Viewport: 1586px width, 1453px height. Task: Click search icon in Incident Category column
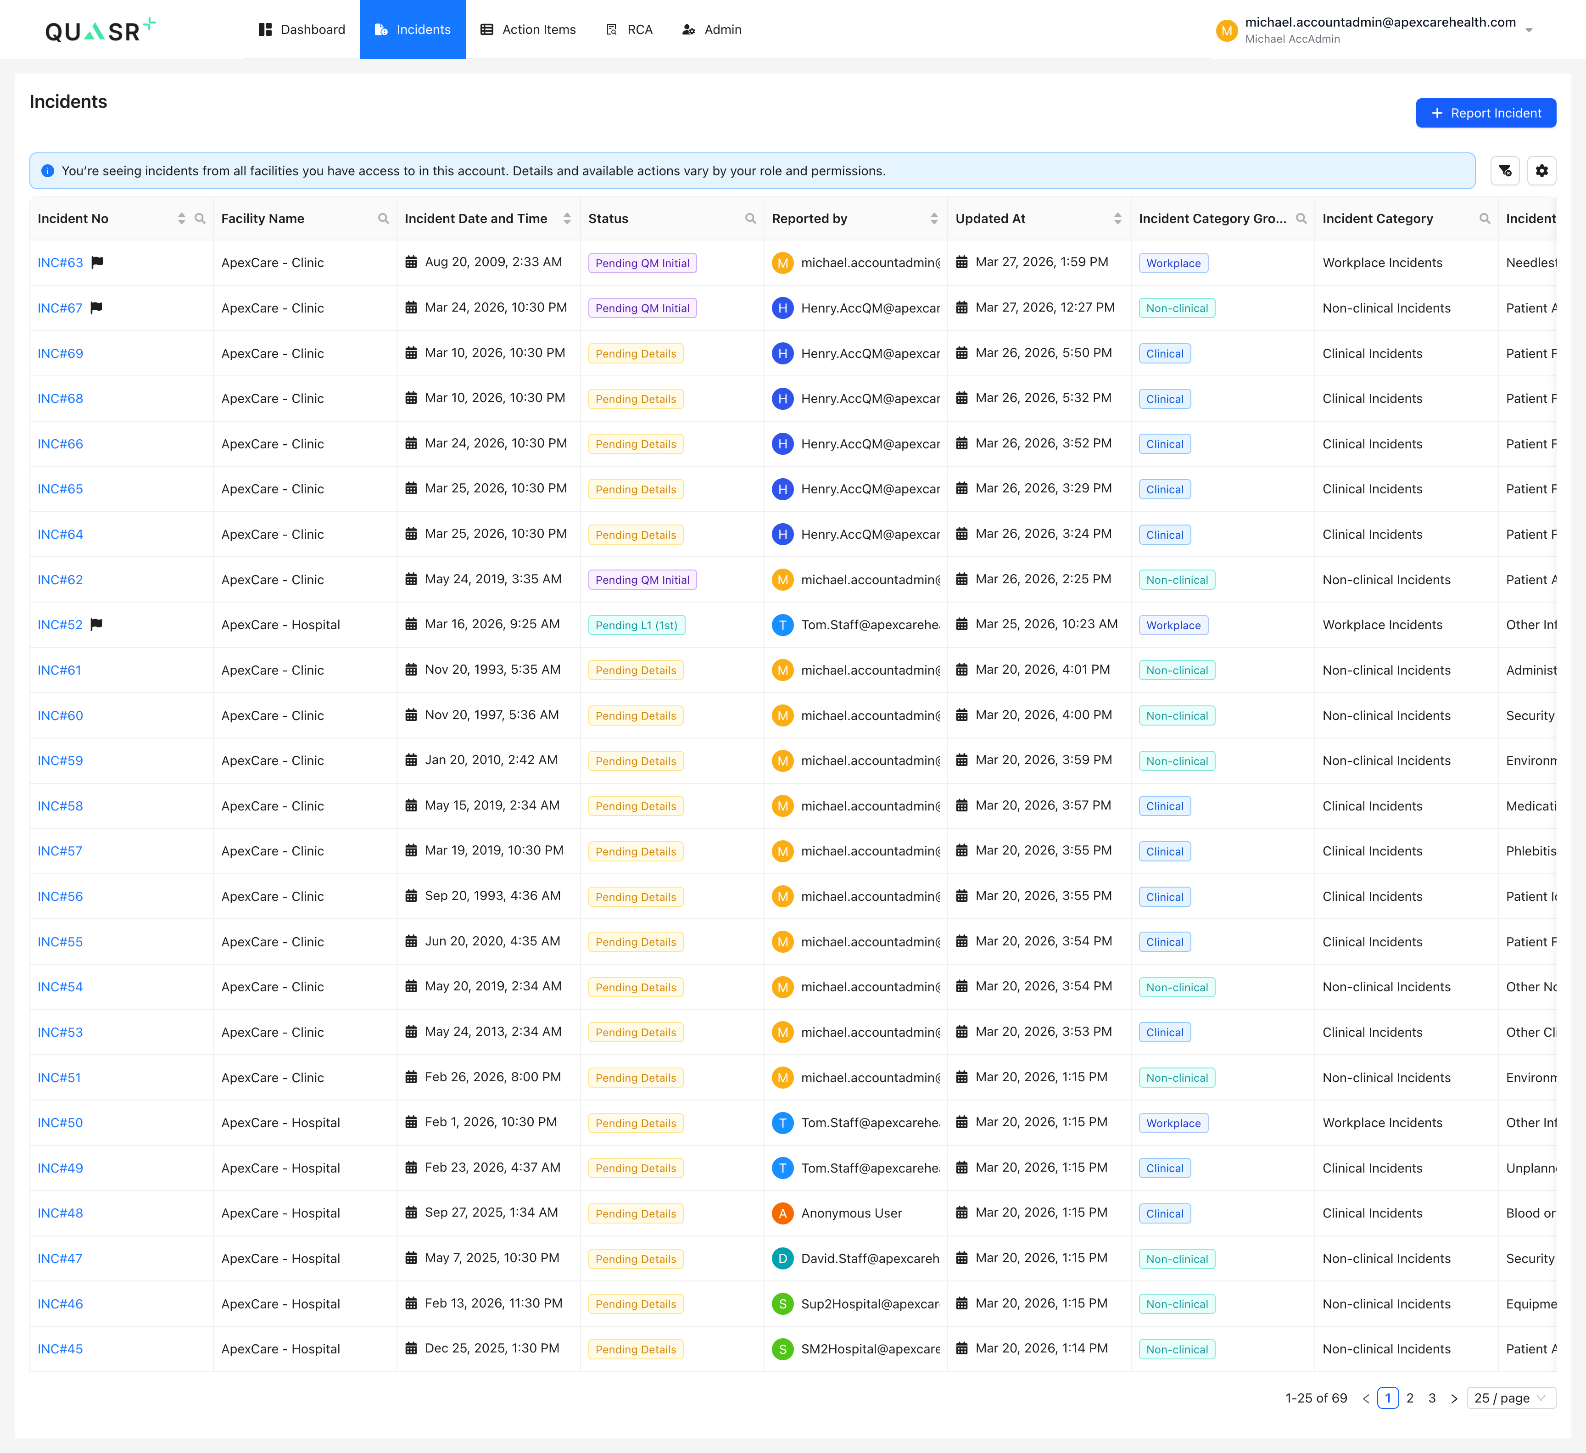(x=1485, y=219)
